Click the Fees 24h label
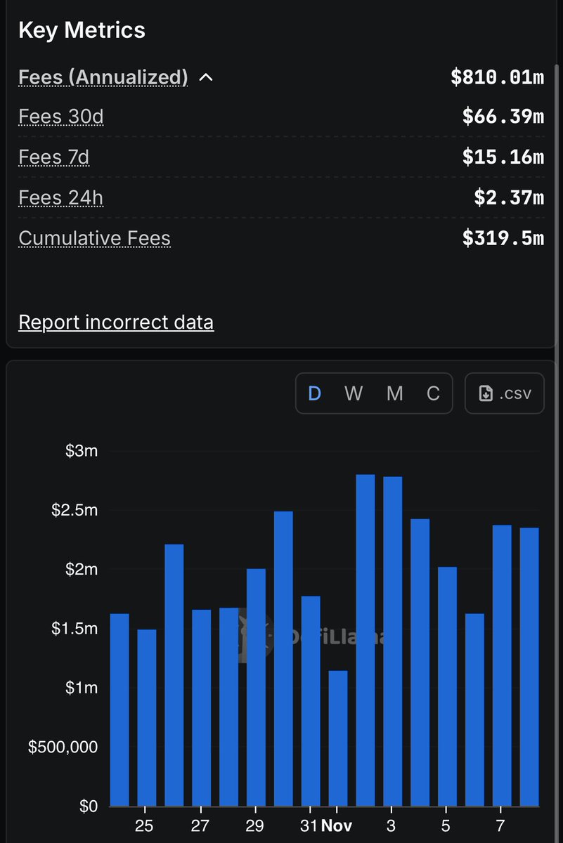 pyautogui.click(x=61, y=198)
